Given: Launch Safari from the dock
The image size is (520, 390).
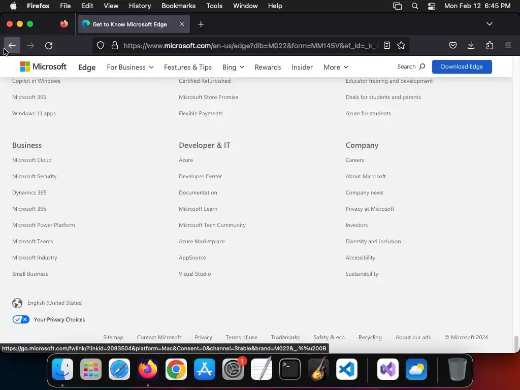Looking at the screenshot, I should [119, 369].
